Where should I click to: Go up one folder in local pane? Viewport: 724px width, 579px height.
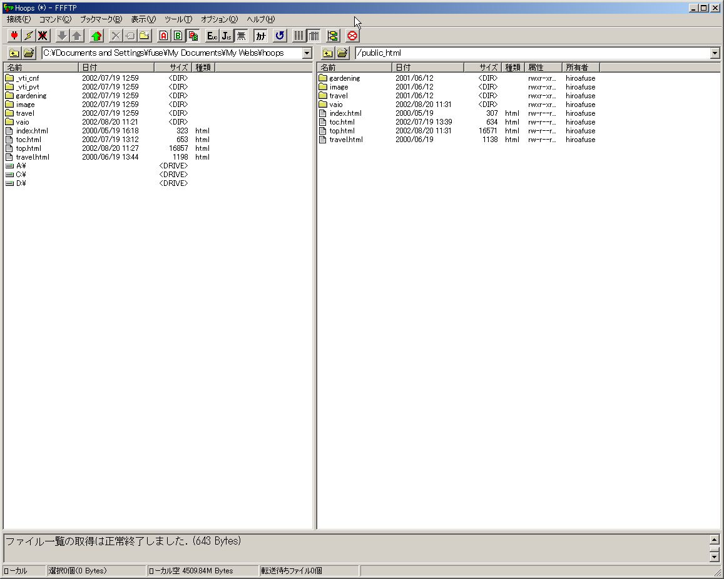14,53
